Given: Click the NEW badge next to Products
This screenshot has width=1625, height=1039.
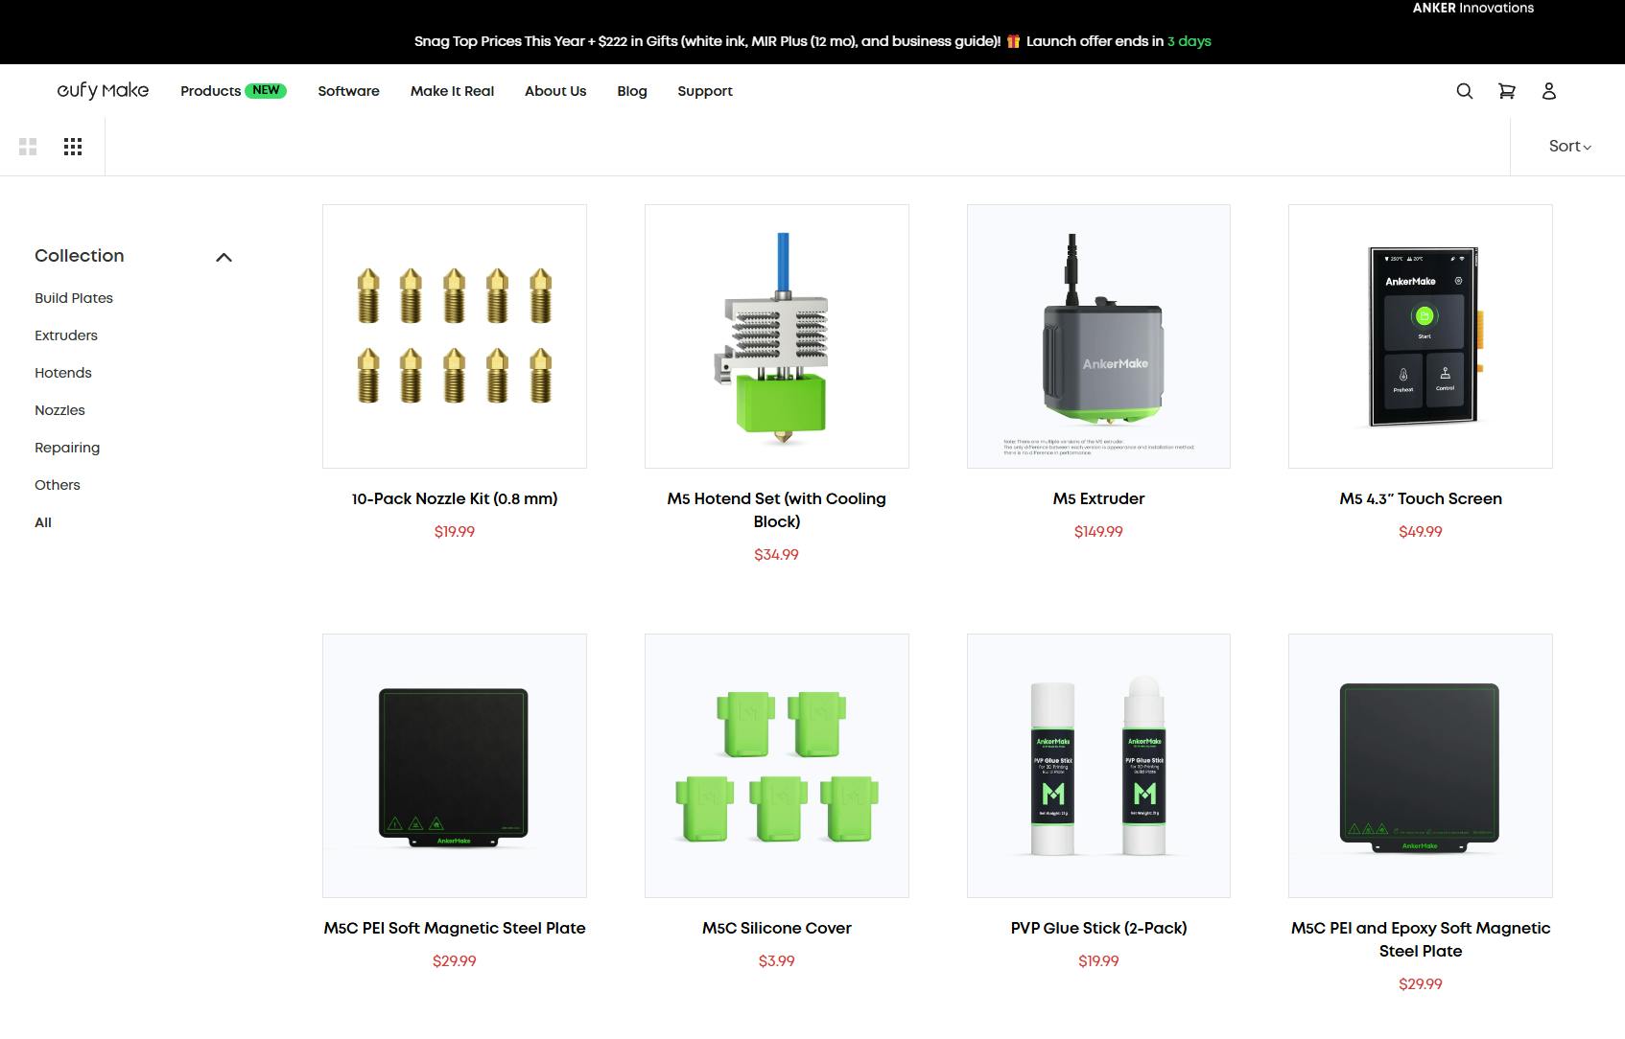Looking at the screenshot, I should click(266, 90).
